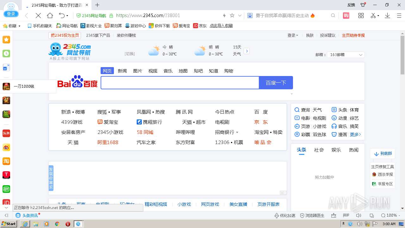Image resolution: width=405 pixels, height=228 pixels.
Task: Click in the Baidu search input field
Action: click(180, 83)
